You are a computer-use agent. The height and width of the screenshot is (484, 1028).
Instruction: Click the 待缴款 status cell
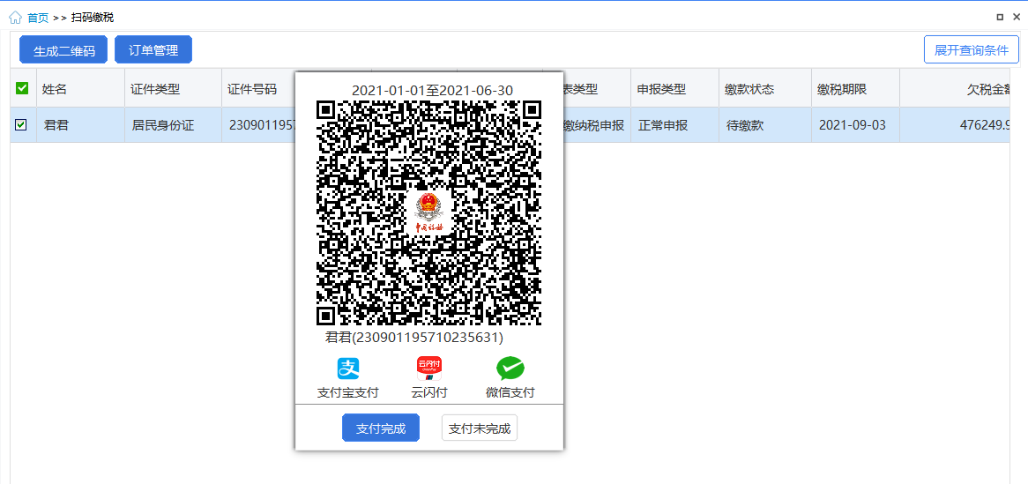(765, 124)
